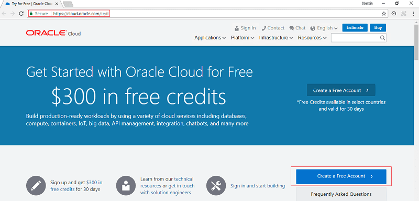Click the browser forward arrow
The height and width of the screenshot is (201, 419).
pyautogui.click(x=12, y=14)
